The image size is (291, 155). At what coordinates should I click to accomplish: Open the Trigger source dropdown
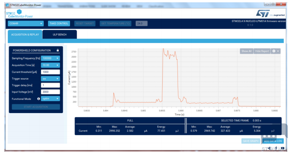(50, 79)
